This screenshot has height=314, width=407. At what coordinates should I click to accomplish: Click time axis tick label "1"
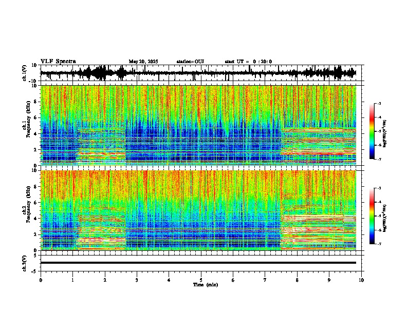pyautogui.click(x=72, y=280)
